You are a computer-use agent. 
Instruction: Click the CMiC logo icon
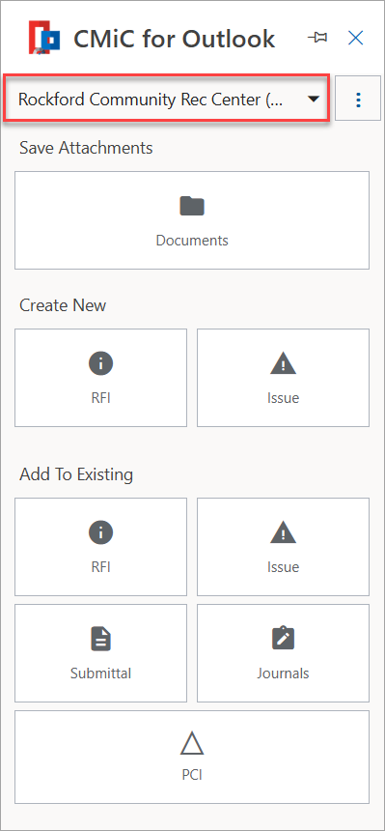[44, 38]
